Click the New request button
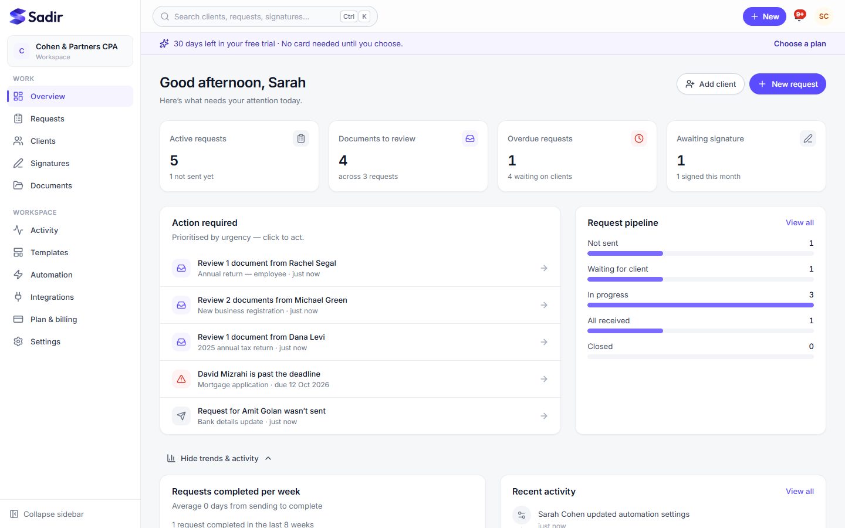 point(787,84)
